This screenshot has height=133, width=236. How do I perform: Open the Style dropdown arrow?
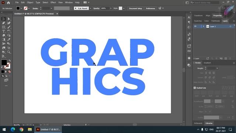click(124, 8)
